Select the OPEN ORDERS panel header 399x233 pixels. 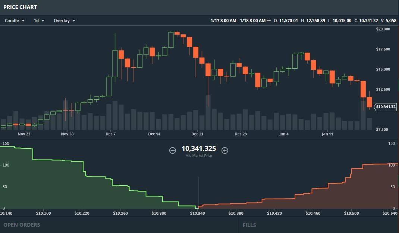tap(22, 225)
